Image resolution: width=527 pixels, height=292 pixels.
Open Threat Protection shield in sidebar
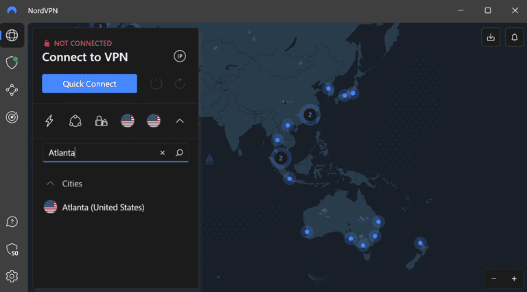[x=12, y=62]
